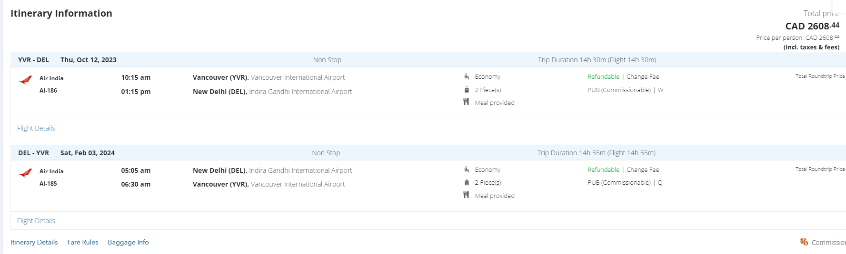
Task: Click the baggage icon on the outbound flight
Action: (x=467, y=90)
